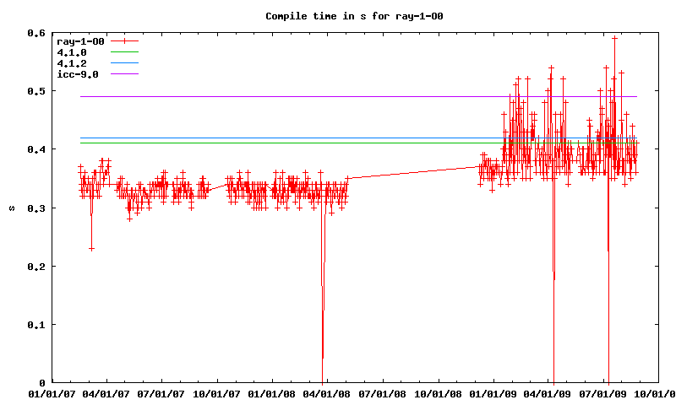The width and height of the screenshot is (676, 405).
Task: Click the 04/01/08 x-axis date label
Action: pyautogui.click(x=330, y=393)
